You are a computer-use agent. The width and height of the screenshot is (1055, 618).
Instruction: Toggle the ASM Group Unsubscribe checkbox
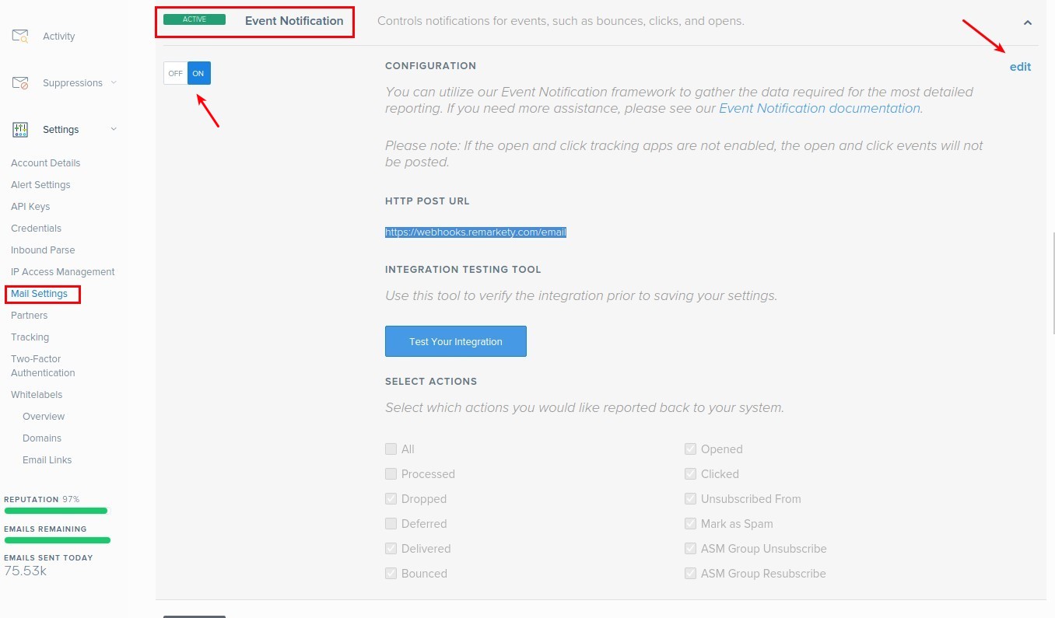point(690,549)
